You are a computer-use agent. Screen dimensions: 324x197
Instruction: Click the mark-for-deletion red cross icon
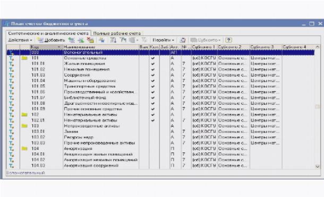coord(90,40)
